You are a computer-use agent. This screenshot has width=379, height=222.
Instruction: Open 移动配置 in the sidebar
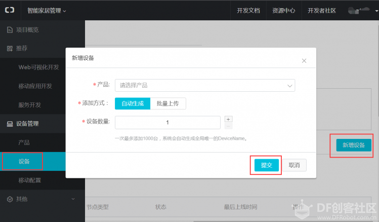(30, 180)
